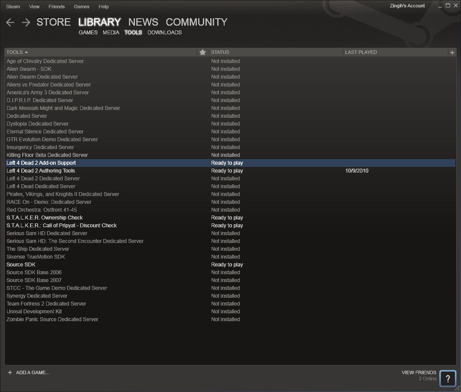The width and height of the screenshot is (461, 392).
Task: Select Source SDK in tools list
Action: click(21, 265)
